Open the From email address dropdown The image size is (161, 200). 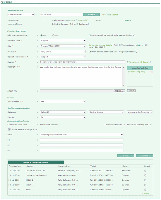tap(82, 135)
